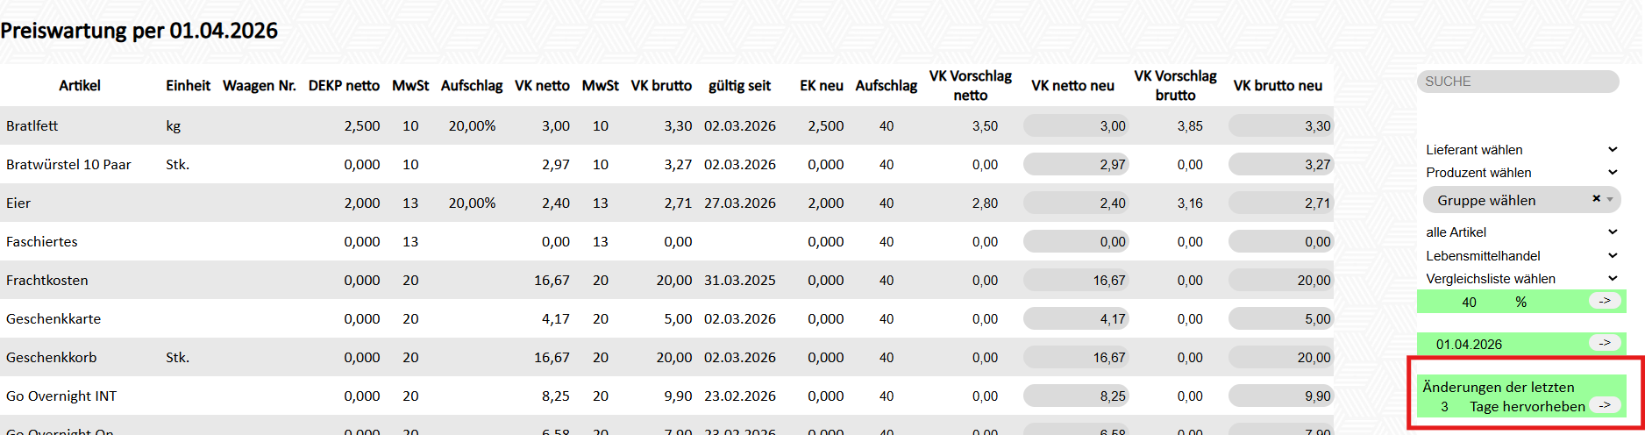This screenshot has height=435, width=1645.
Task: Clear the Gruppe wählen selection (x)
Action: (x=1596, y=199)
